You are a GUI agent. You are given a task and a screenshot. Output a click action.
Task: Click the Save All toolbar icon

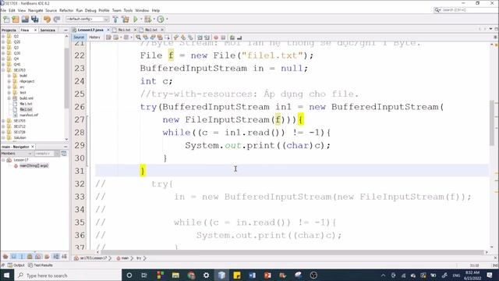[x=34, y=20]
